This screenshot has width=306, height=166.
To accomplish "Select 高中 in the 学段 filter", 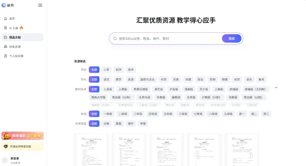I will point(130,70).
